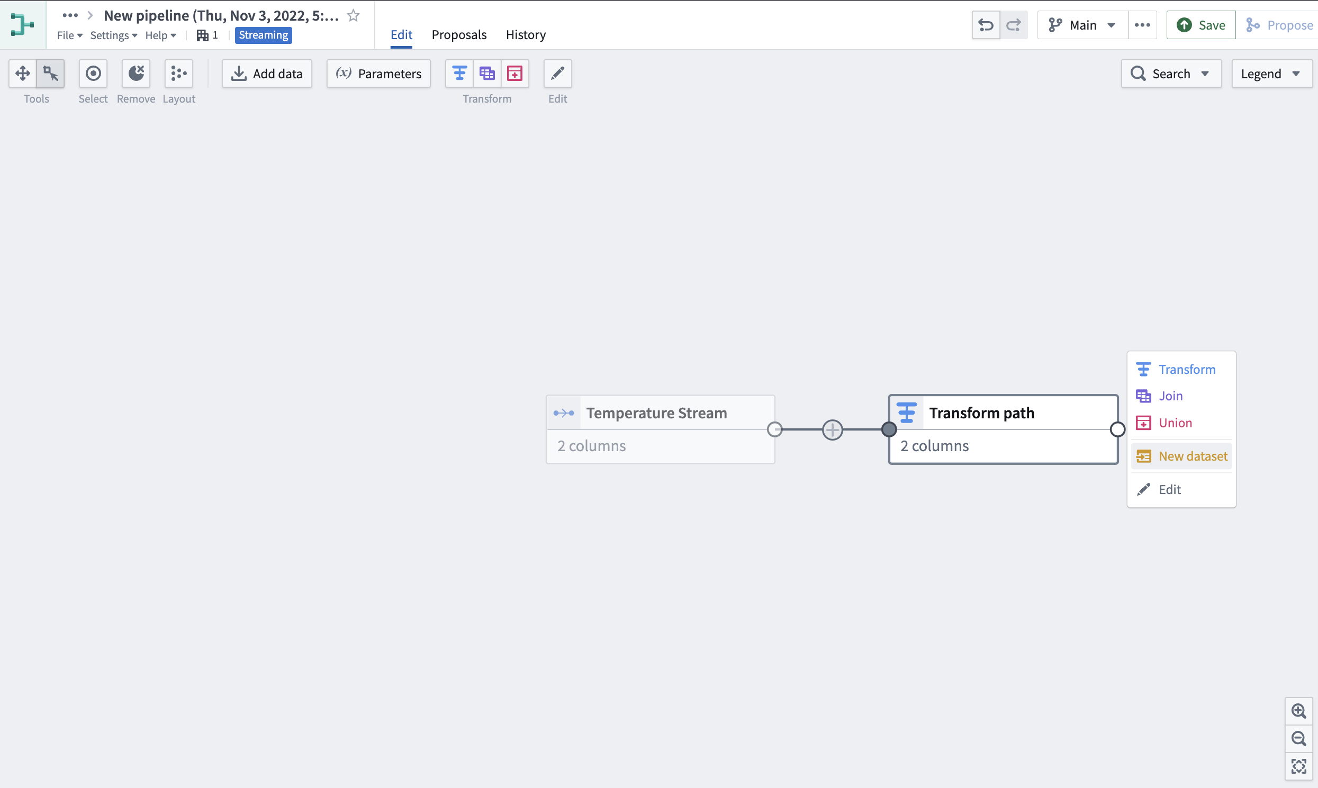Viewport: 1318px width, 788px height.
Task: Select the Edit pencil tool
Action: (x=557, y=74)
